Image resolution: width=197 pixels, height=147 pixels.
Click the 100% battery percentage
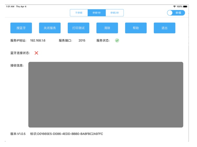[x=179, y=7]
